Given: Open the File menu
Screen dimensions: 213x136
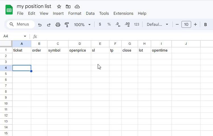Looking at the screenshot, I should coord(20,13).
